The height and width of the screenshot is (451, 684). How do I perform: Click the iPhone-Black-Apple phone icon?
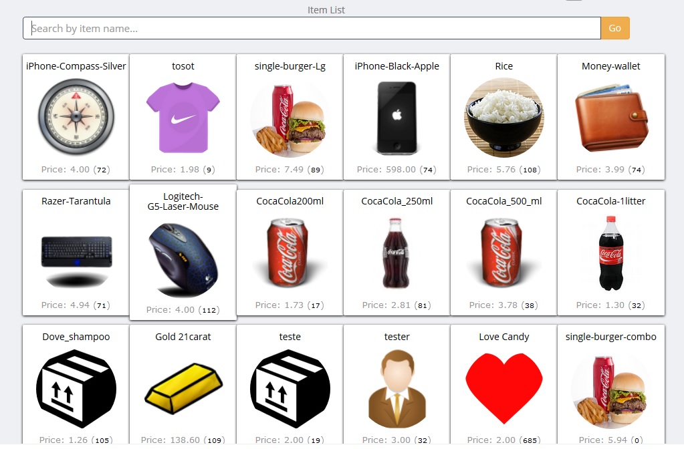396,118
